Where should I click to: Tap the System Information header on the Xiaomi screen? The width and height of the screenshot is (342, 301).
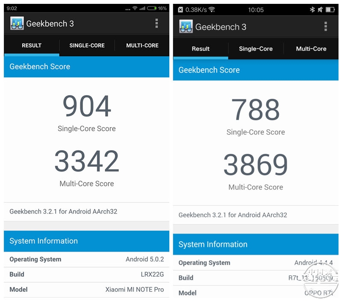click(x=87, y=241)
